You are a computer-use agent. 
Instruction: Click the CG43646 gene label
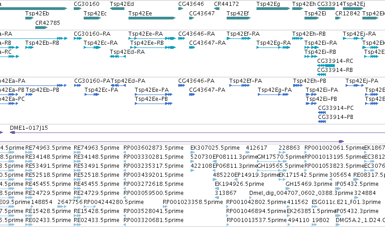pos(191,4)
